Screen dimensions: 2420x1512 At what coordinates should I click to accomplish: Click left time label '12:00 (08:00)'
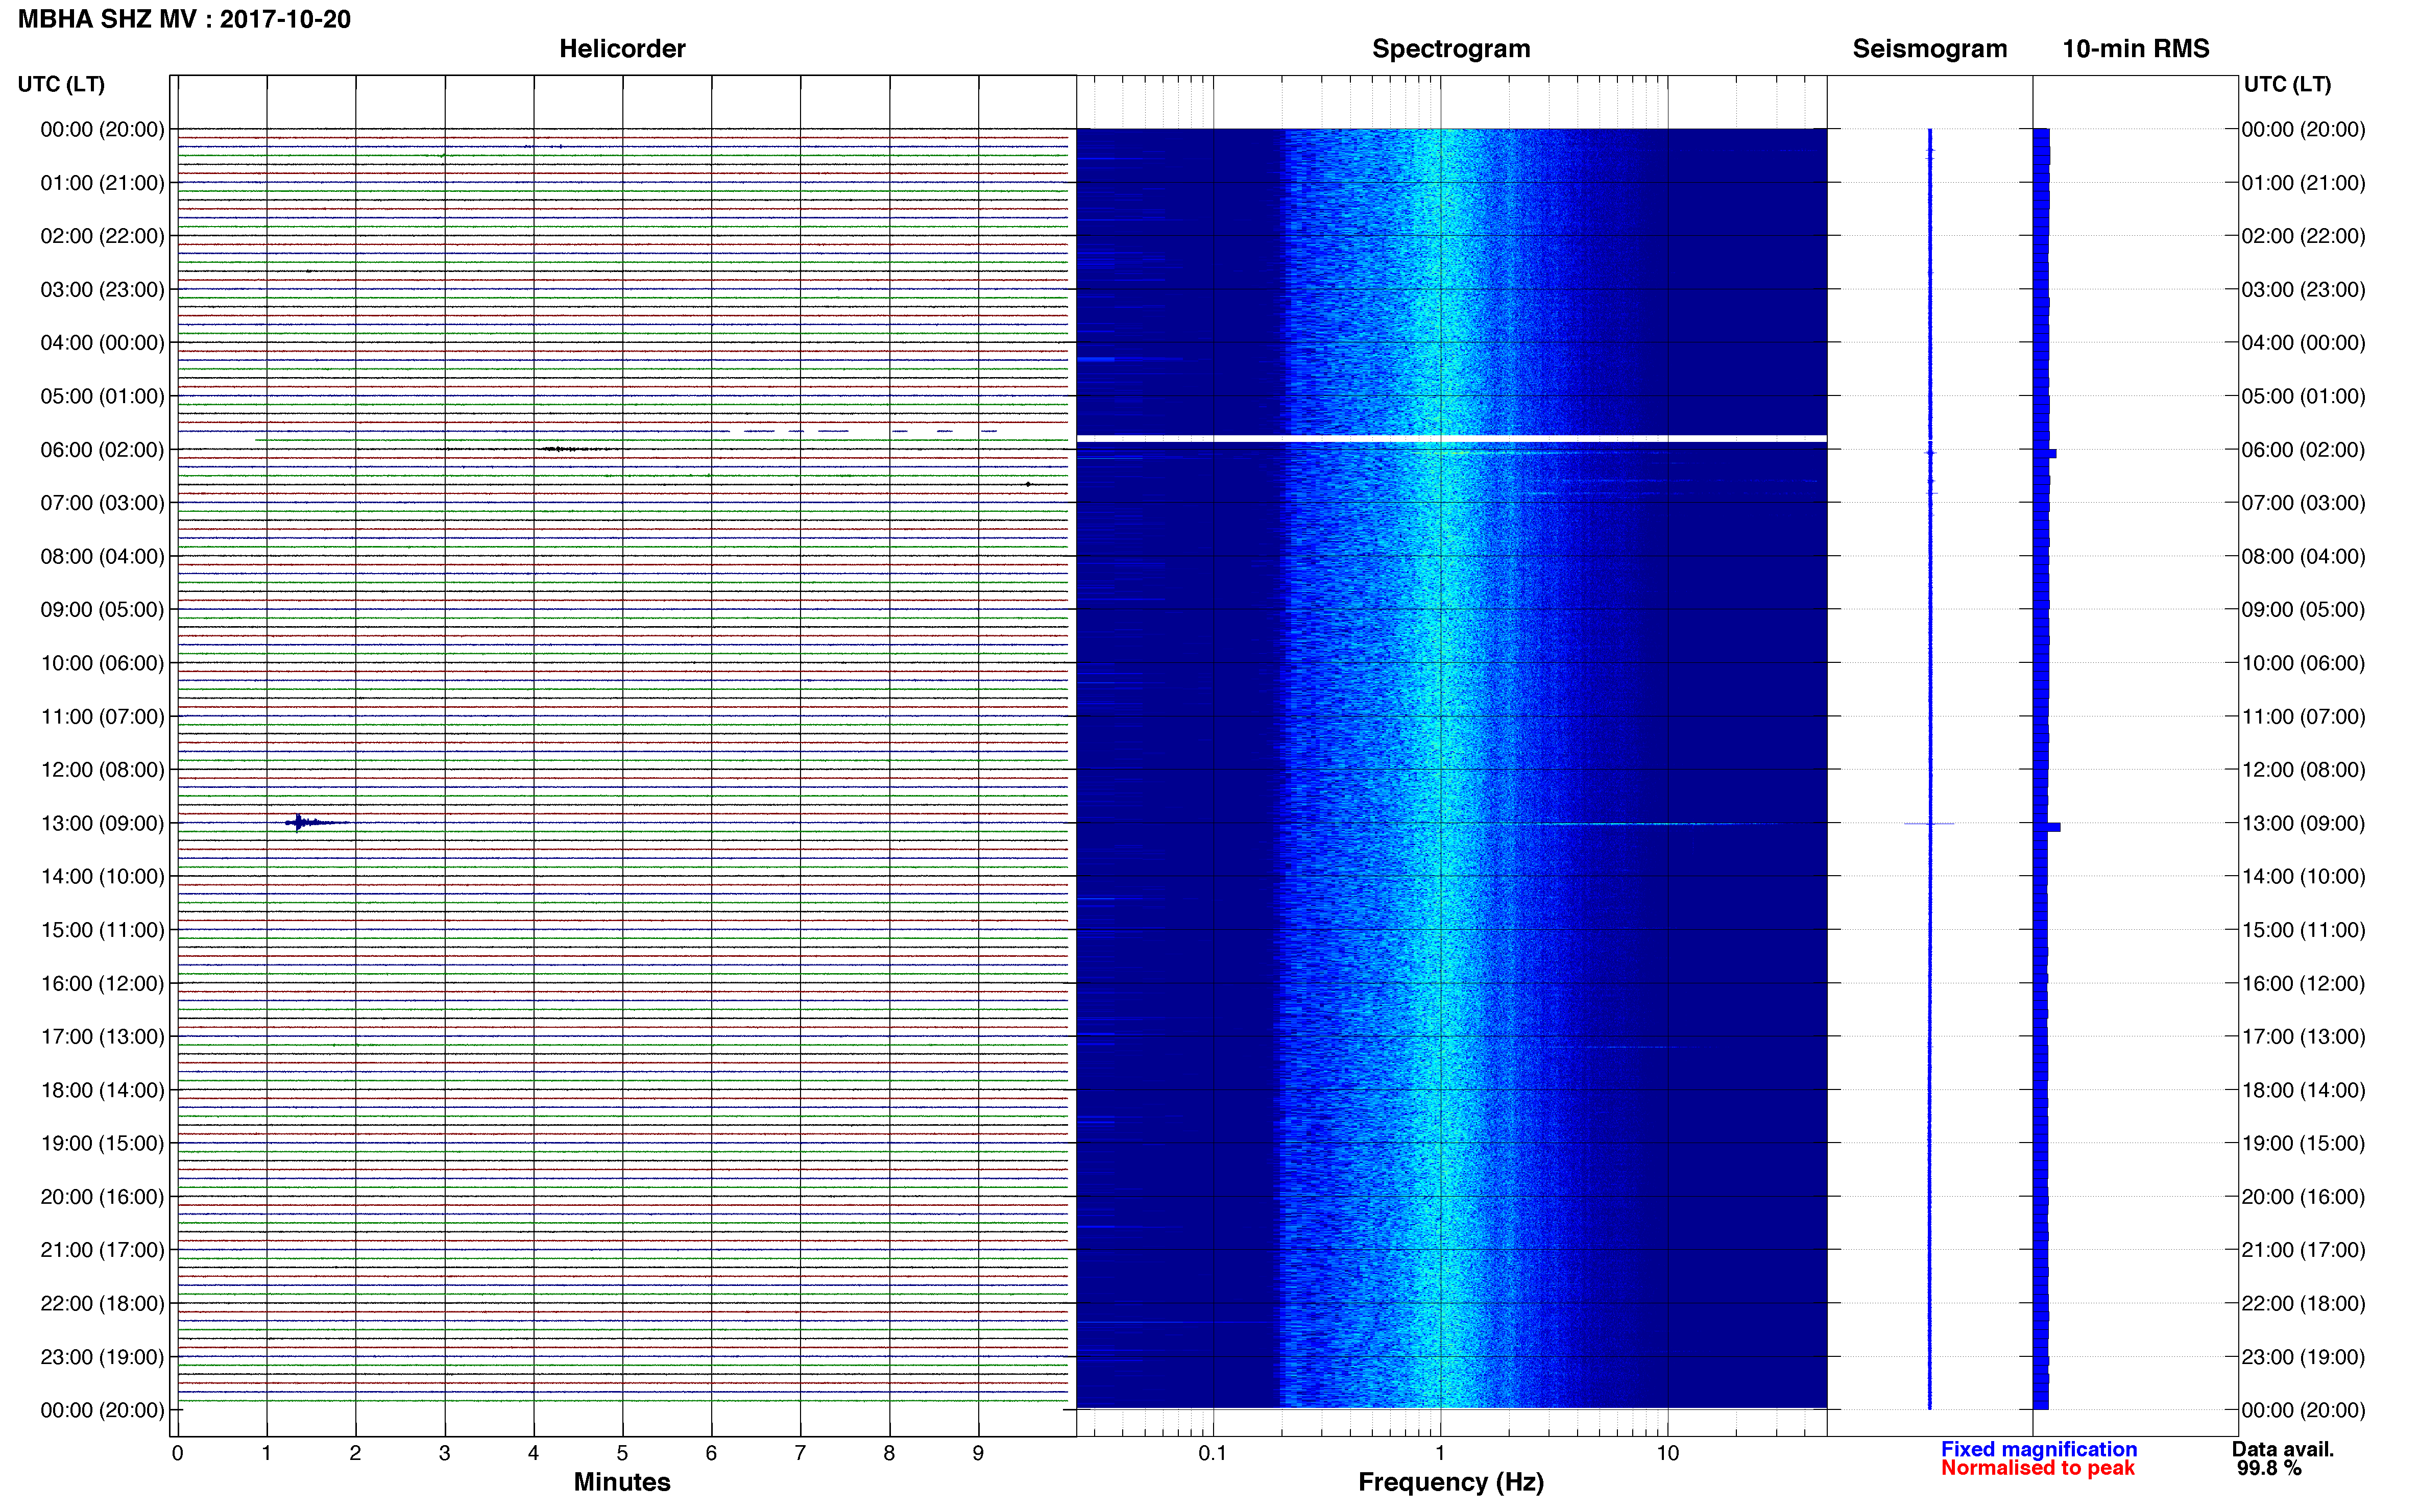102,769
